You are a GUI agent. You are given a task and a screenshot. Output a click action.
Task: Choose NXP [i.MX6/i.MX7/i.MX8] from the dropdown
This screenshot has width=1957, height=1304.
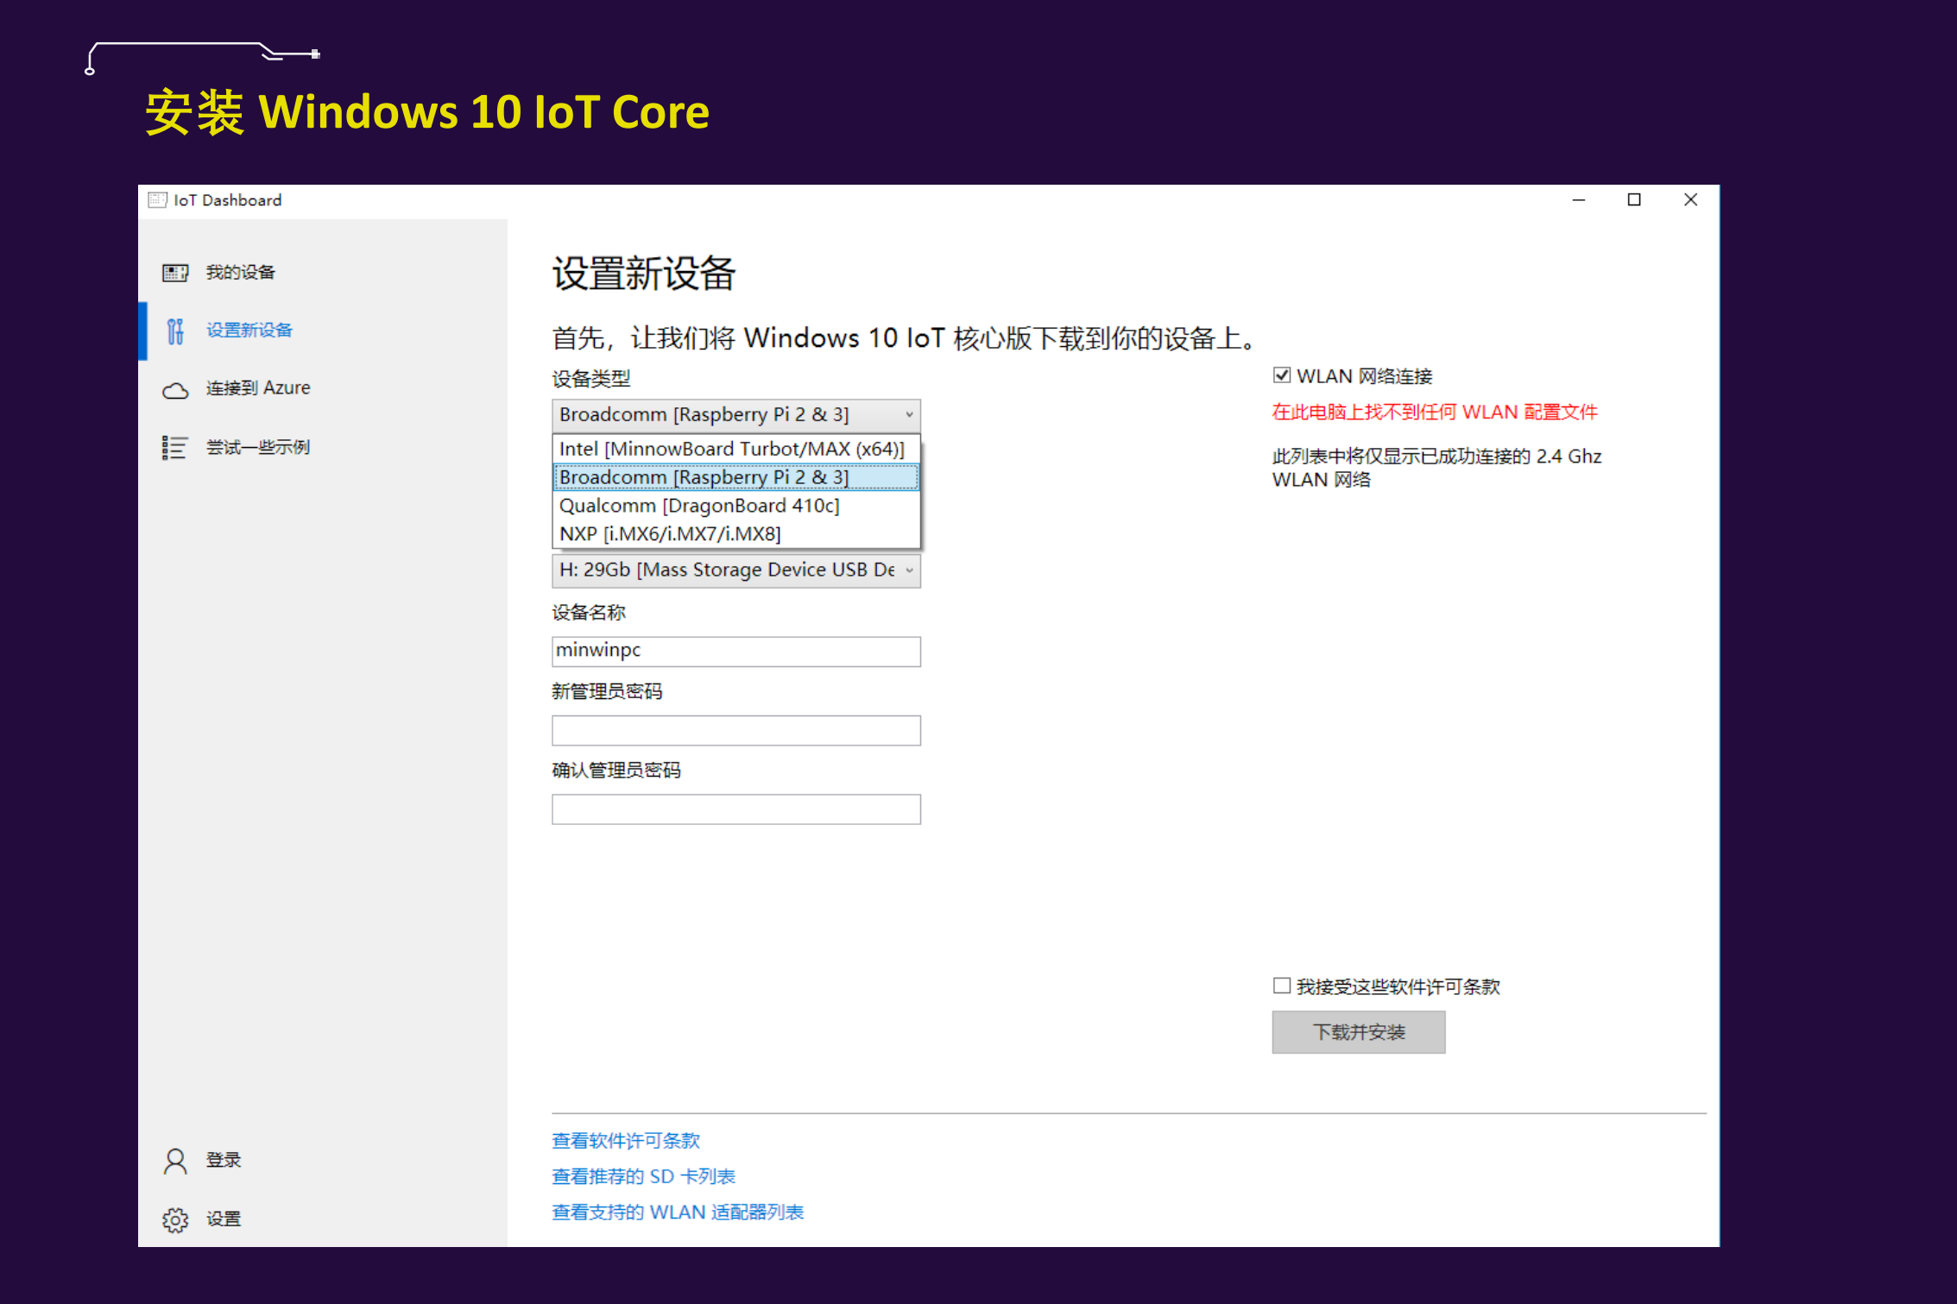click(x=669, y=533)
